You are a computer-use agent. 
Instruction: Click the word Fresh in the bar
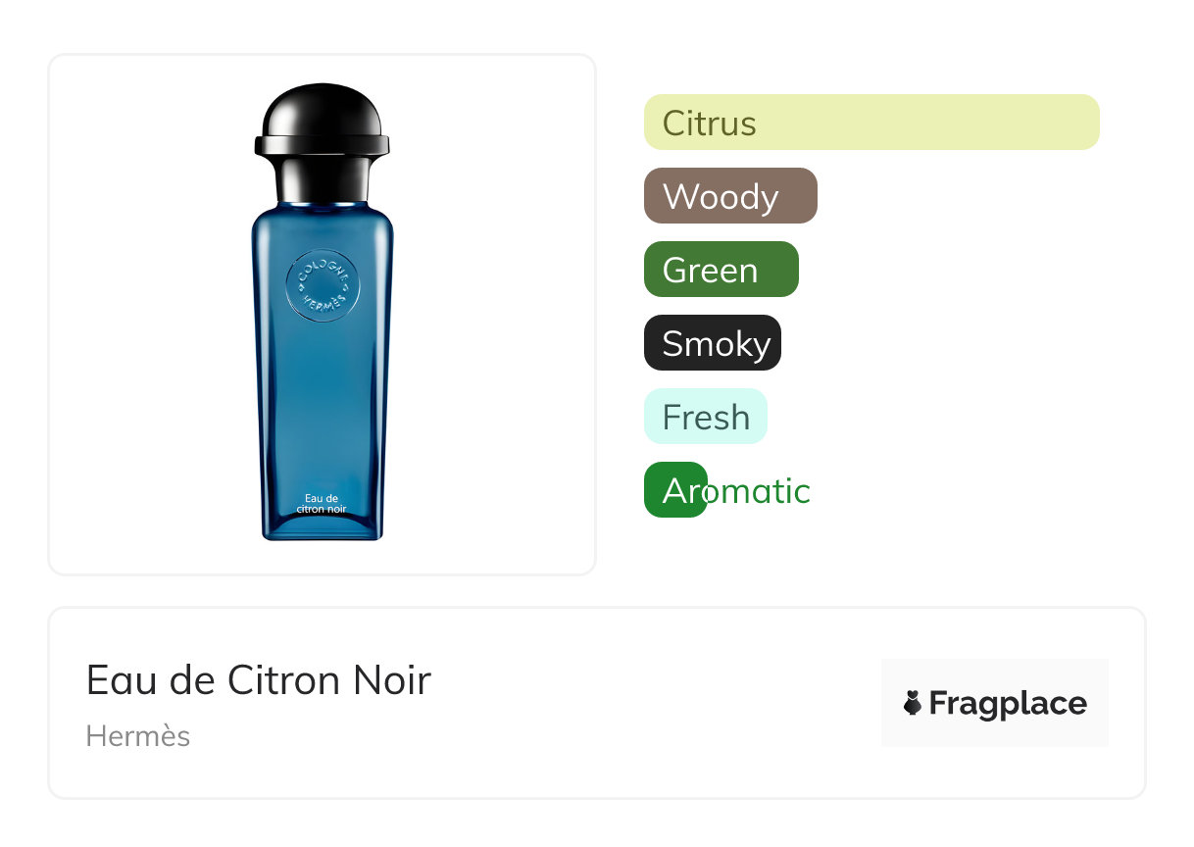point(706,418)
